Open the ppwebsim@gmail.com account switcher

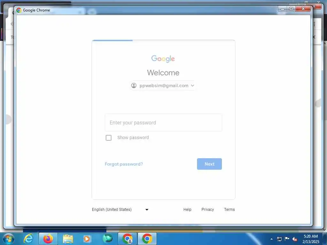tap(163, 85)
